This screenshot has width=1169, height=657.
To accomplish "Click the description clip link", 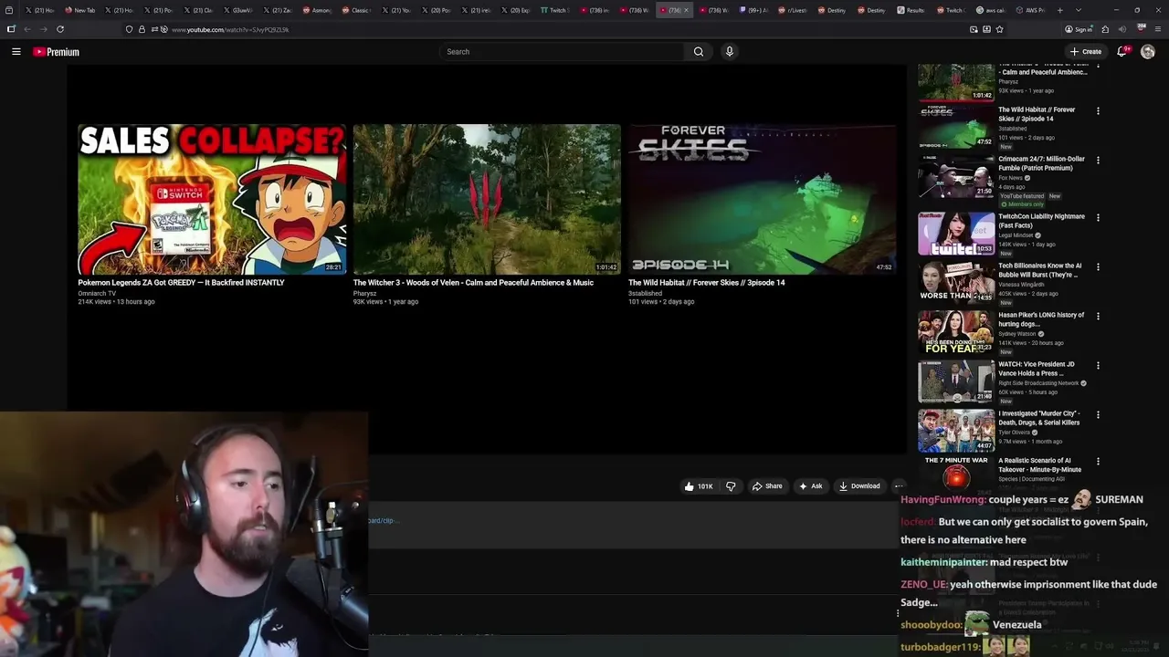I will (383, 521).
